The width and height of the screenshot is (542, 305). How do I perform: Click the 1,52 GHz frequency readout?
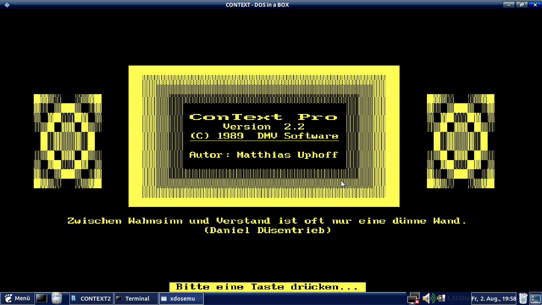click(458, 298)
